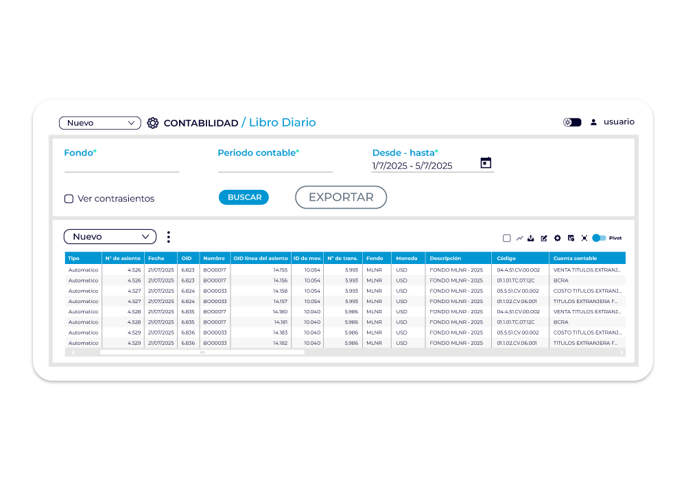Click the table's horizontal scrollbar thumb

click(x=202, y=352)
